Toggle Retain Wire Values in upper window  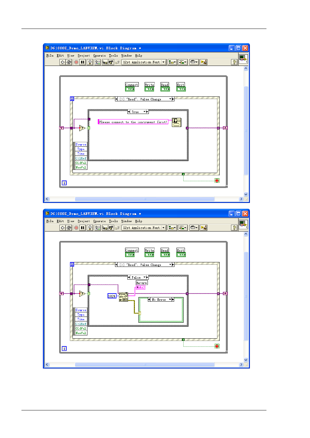[x=97, y=62]
